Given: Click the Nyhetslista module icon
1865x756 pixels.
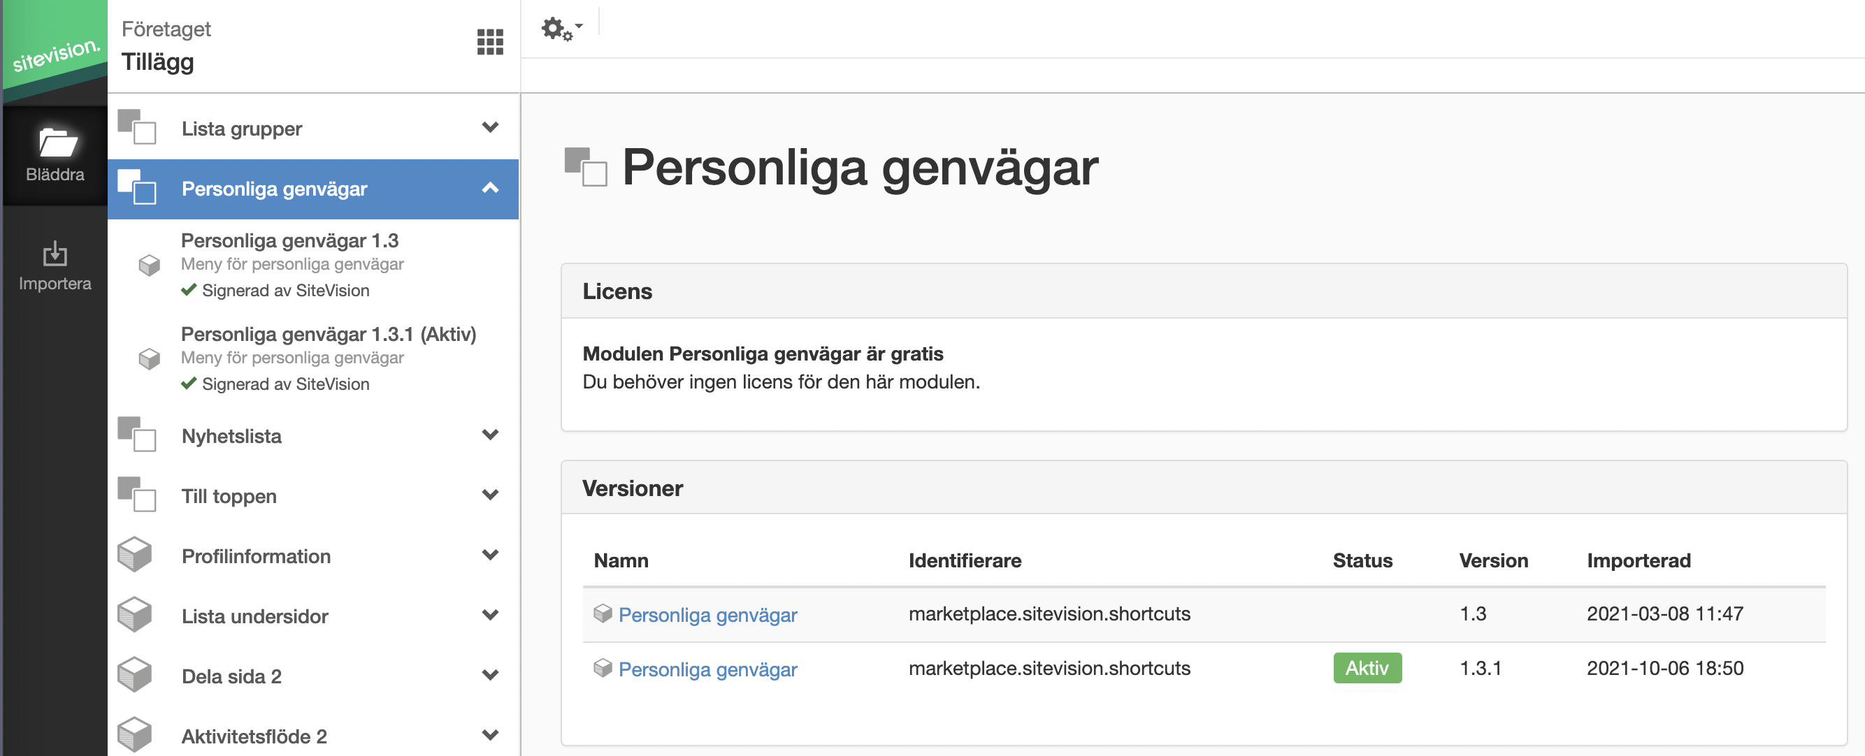Looking at the screenshot, I should tap(137, 434).
